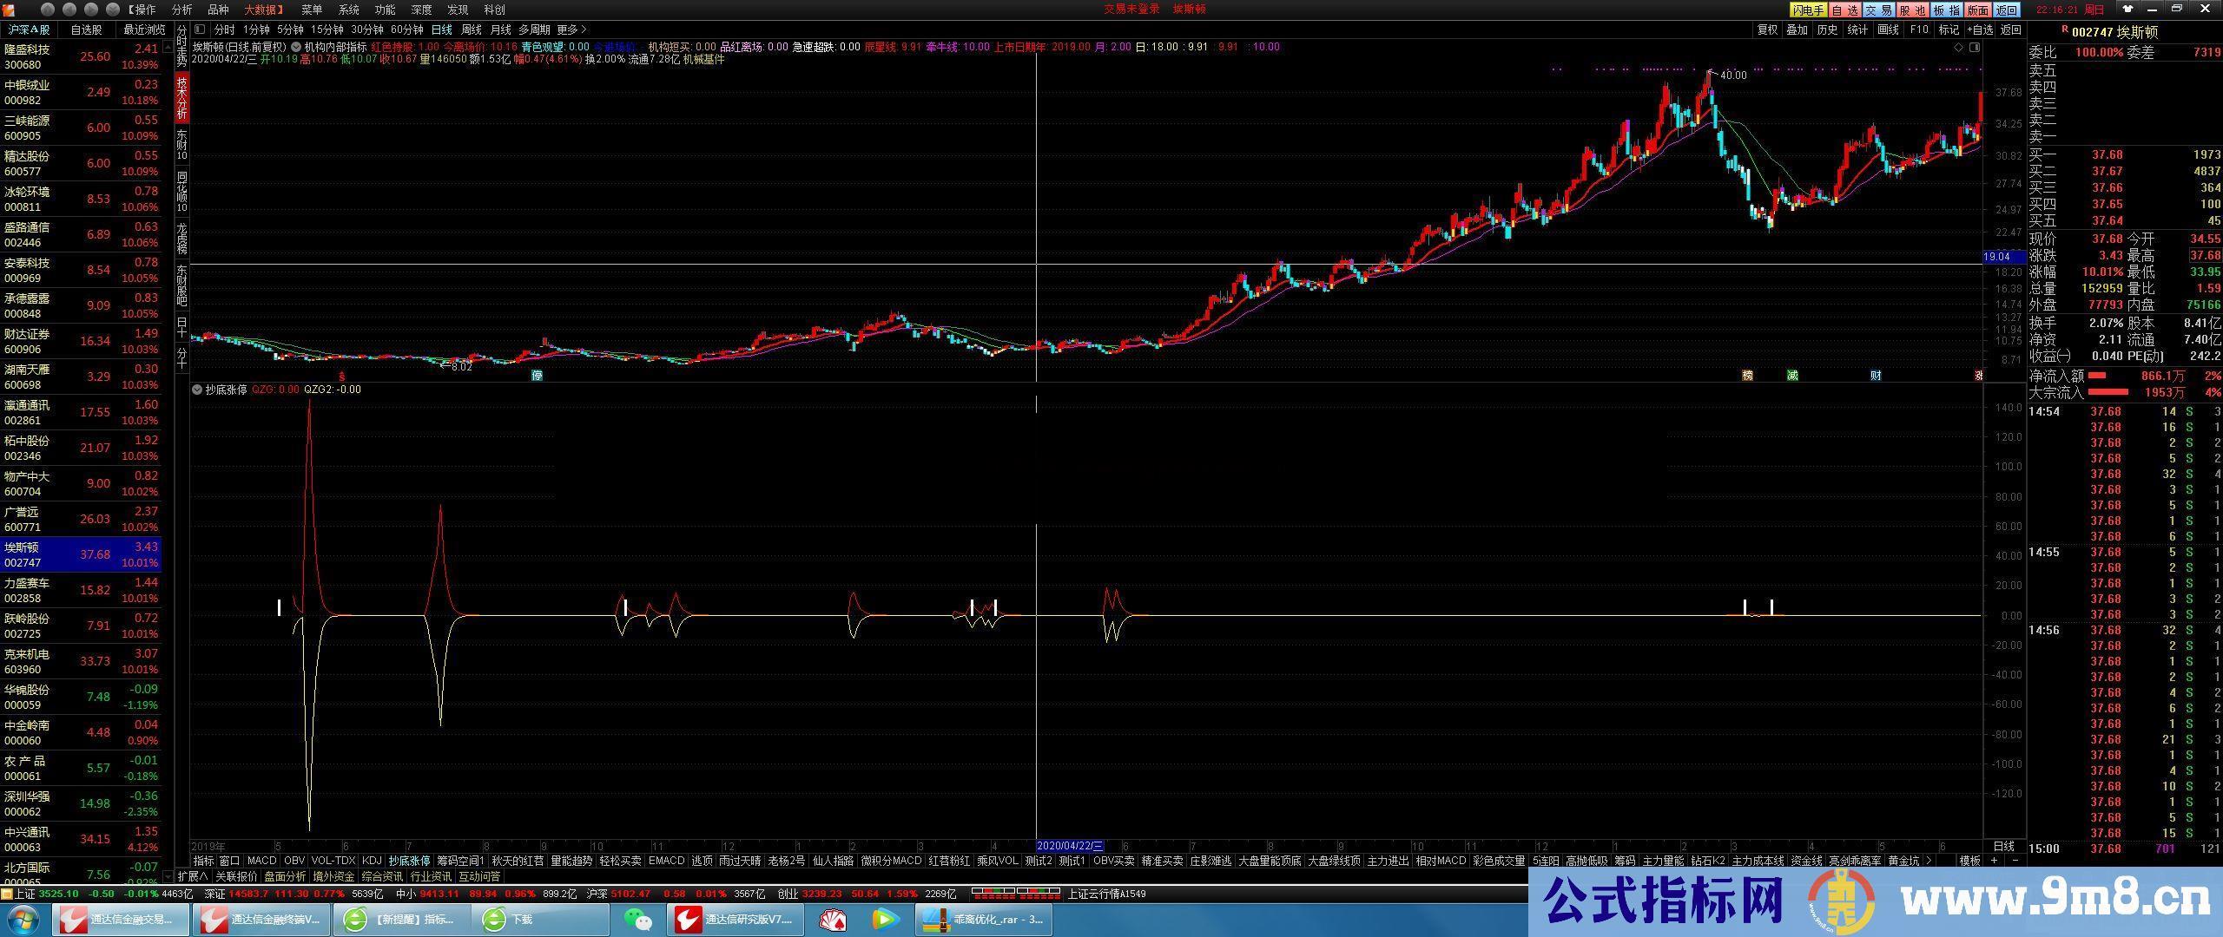Expand the 机构内部指标 indicator dropdown arrow
Screen dimensions: 2223x937
[296, 47]
